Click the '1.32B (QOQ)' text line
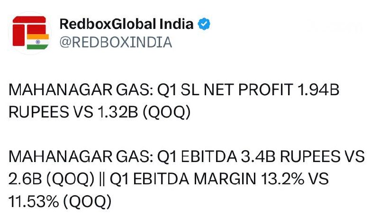This screenshot has width=379, height=217. click(144, 112)
